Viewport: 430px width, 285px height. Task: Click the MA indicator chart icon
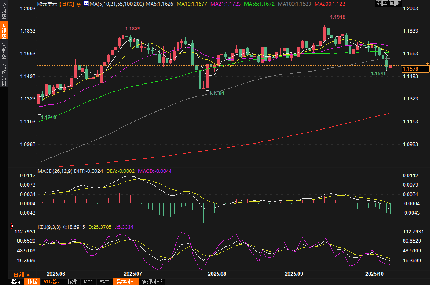tap(85, 4)
